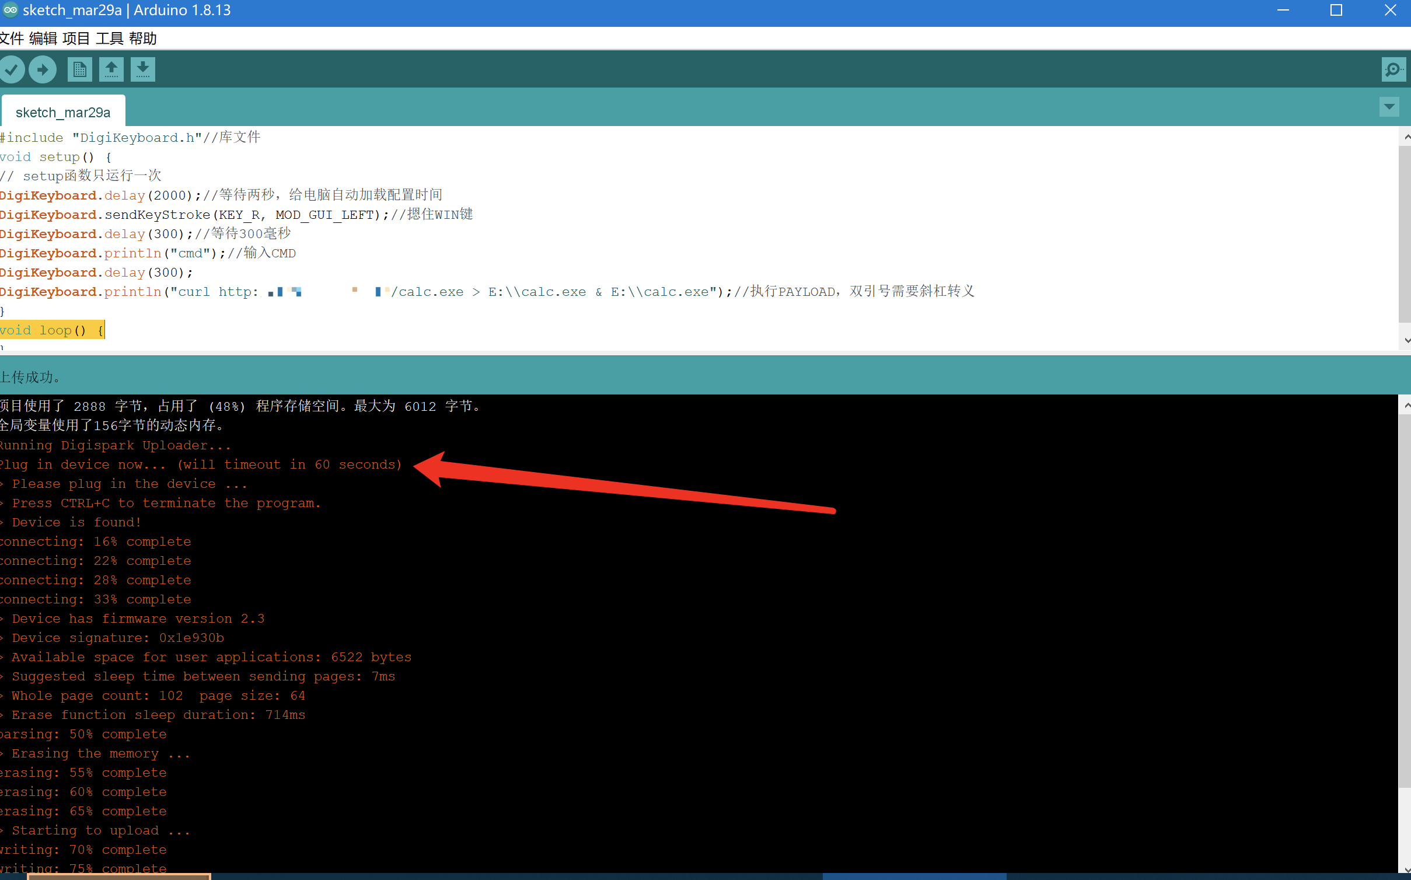Open the 项目 menu
Viewport: 1411px width, 880px height.
pyautogui.click(x=76, y=39)
